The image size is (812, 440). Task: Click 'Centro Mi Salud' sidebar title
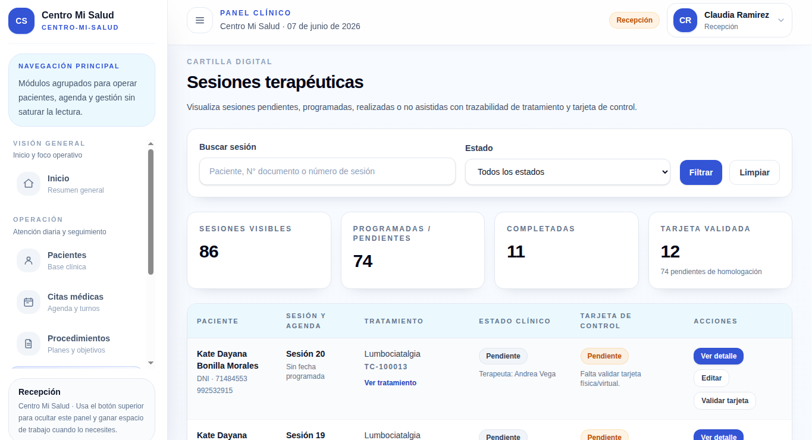[78, 15]
